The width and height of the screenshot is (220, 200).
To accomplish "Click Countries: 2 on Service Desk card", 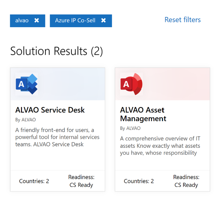I will coord(34,181).
